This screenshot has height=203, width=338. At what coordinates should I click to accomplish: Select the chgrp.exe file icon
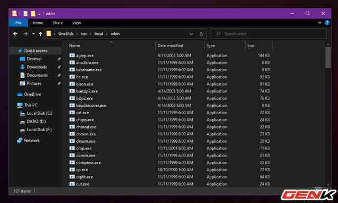pos(72,119)
